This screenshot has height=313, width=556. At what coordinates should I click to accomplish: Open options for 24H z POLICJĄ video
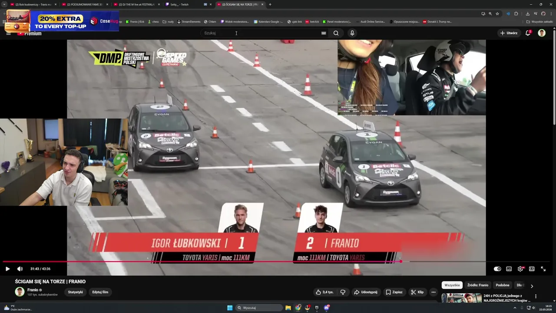click(x=536, y=296)
